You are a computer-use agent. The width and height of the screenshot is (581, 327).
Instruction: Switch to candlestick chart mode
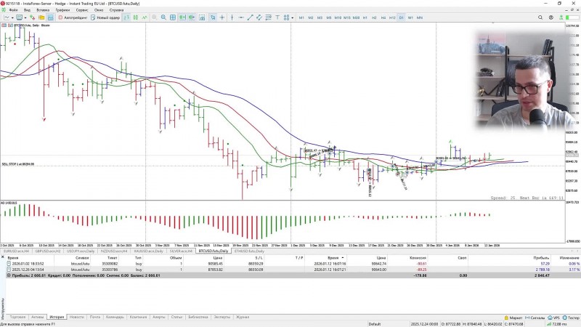pos(136,17)
